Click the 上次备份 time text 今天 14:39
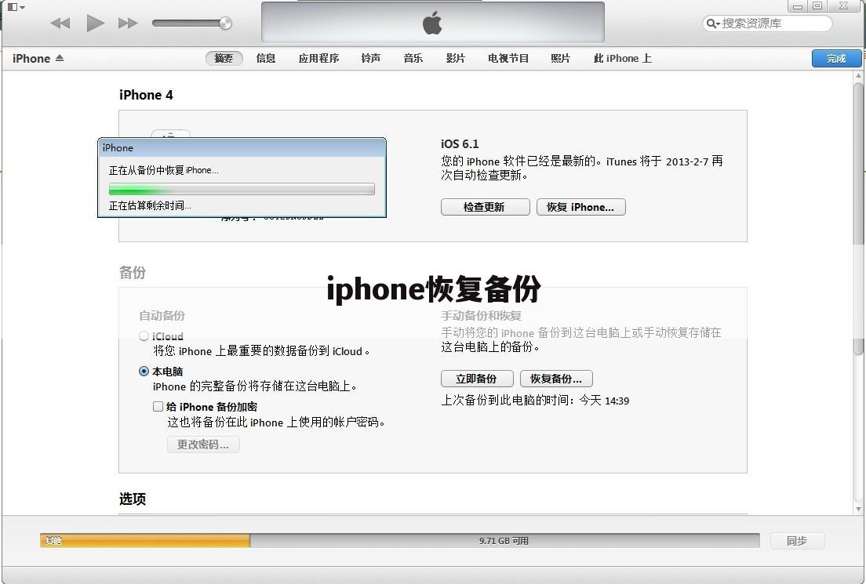The height and width of the screenshot is (584, 866). [604, 401]
